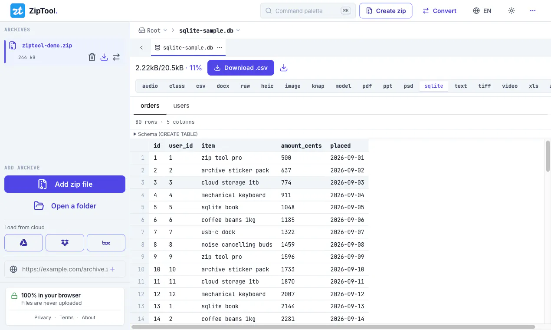The width and height of the screenshot is (551, 330).
Task: Select the raw format filter
Action: [246, 86]
